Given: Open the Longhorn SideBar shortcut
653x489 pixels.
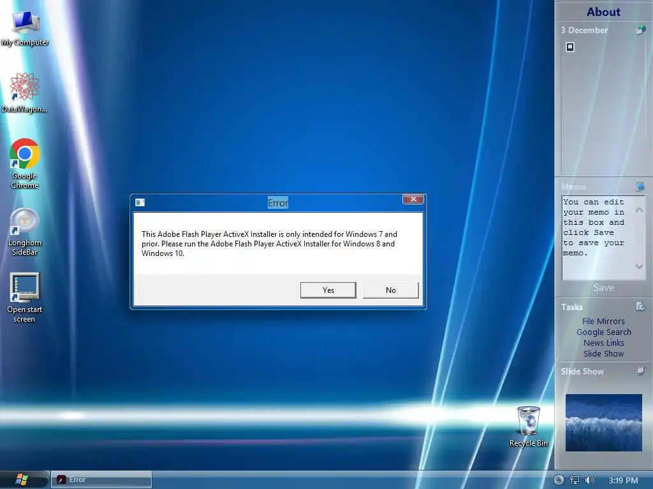Looking at the screenshot, I should [25, 232].
